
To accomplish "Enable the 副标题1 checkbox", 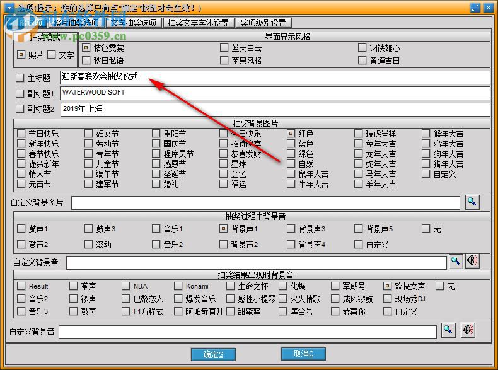I will [x=20, y=94].
